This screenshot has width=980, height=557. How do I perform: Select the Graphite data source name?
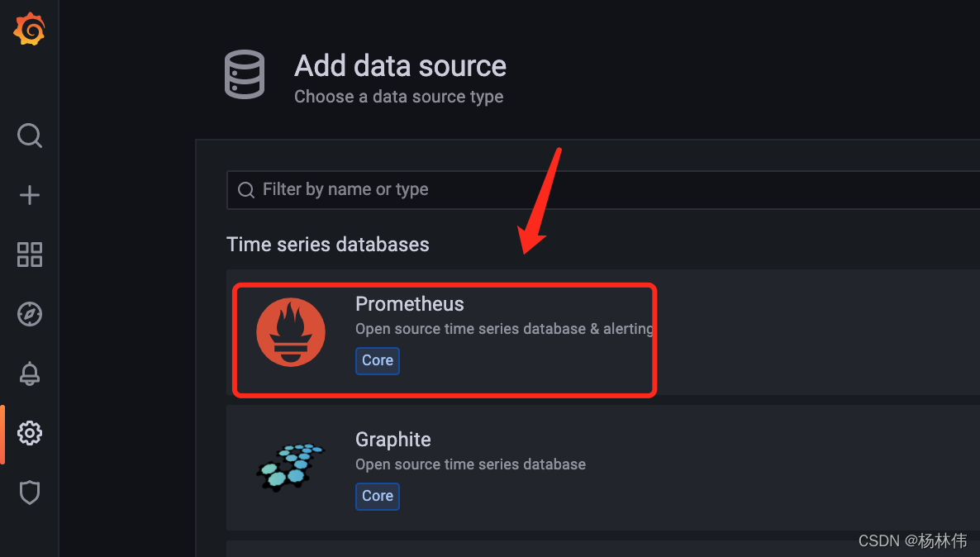pos(393,440)
